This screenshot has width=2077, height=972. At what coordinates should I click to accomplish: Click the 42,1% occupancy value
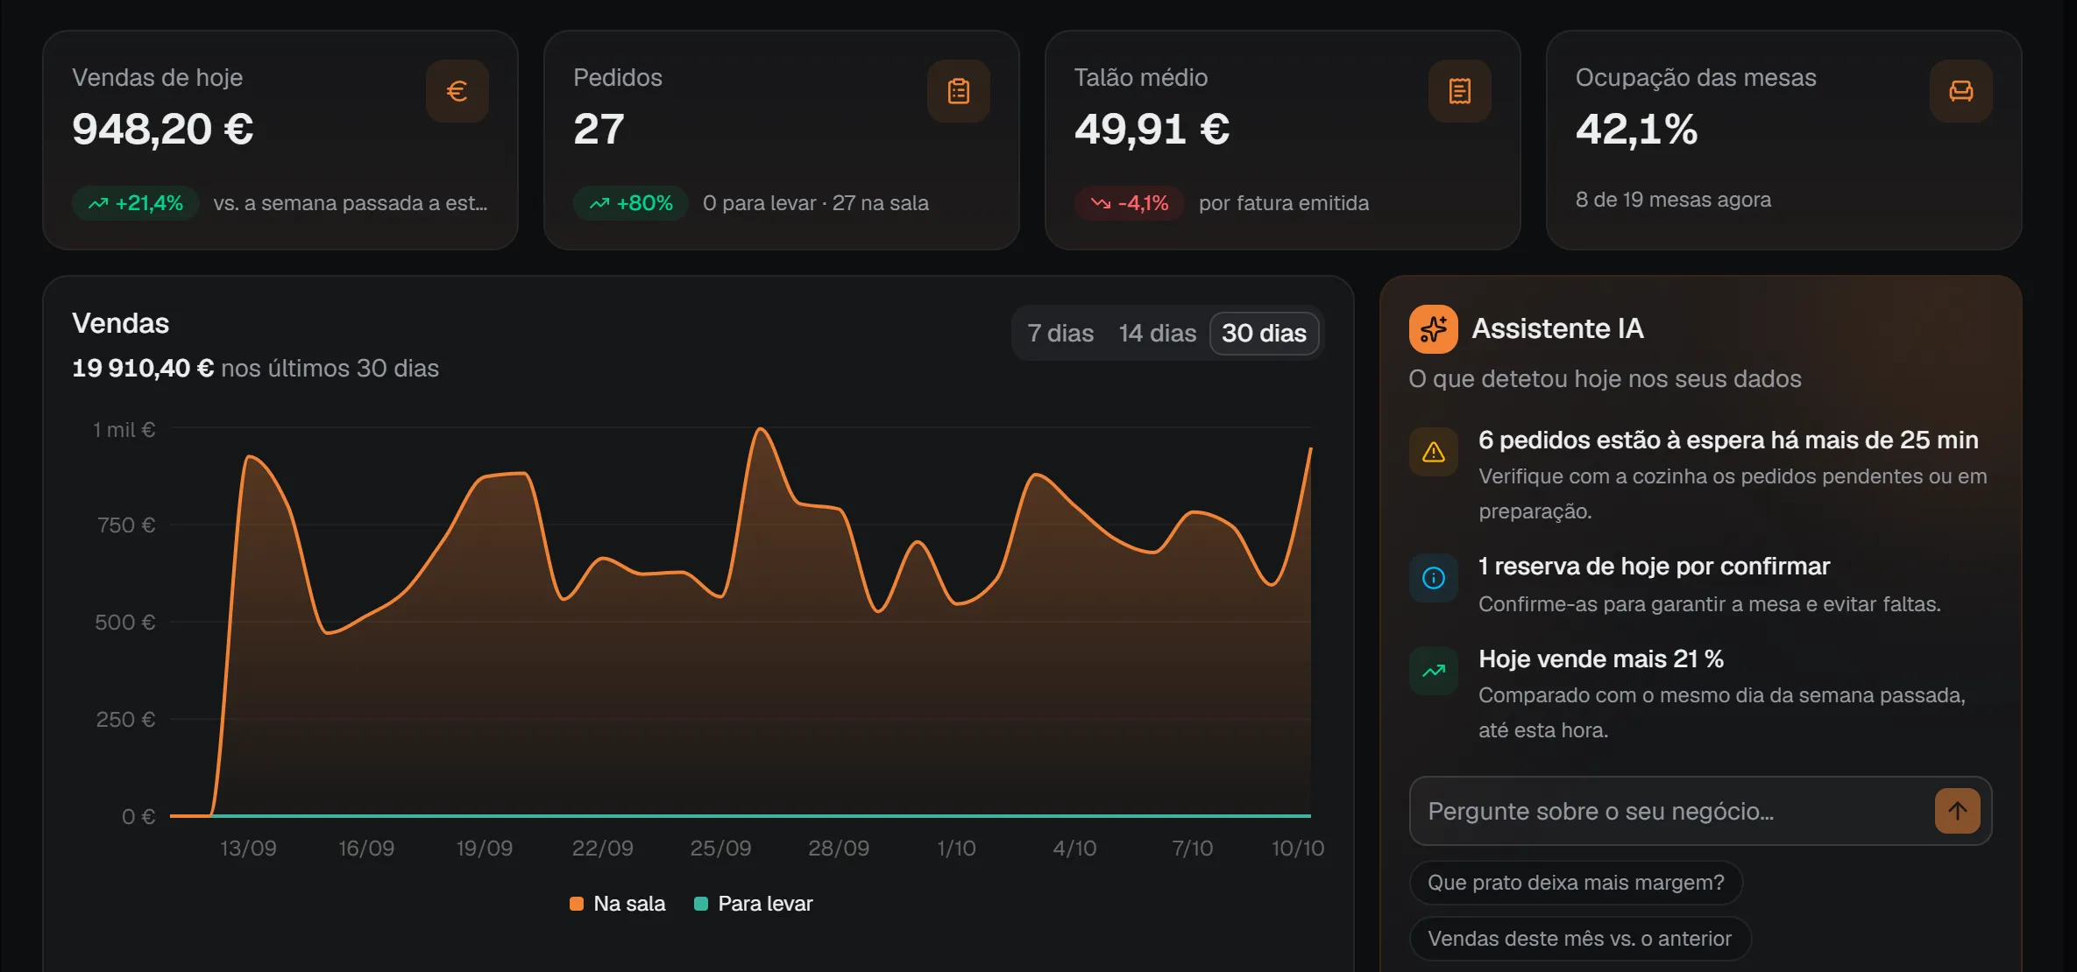(1636, 130)
